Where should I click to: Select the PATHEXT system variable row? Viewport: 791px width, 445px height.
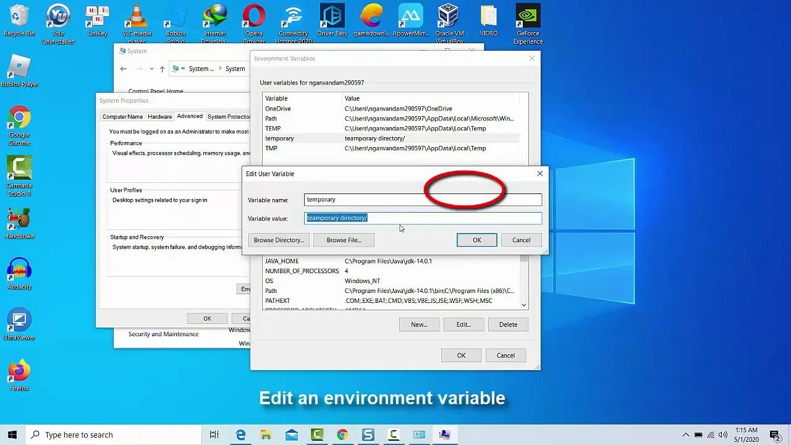392,300
